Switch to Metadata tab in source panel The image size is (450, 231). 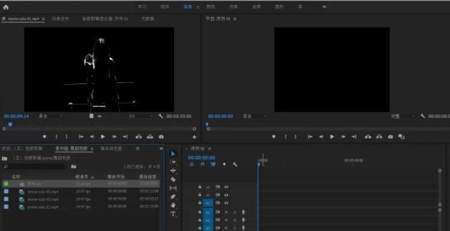click(147, 19)
